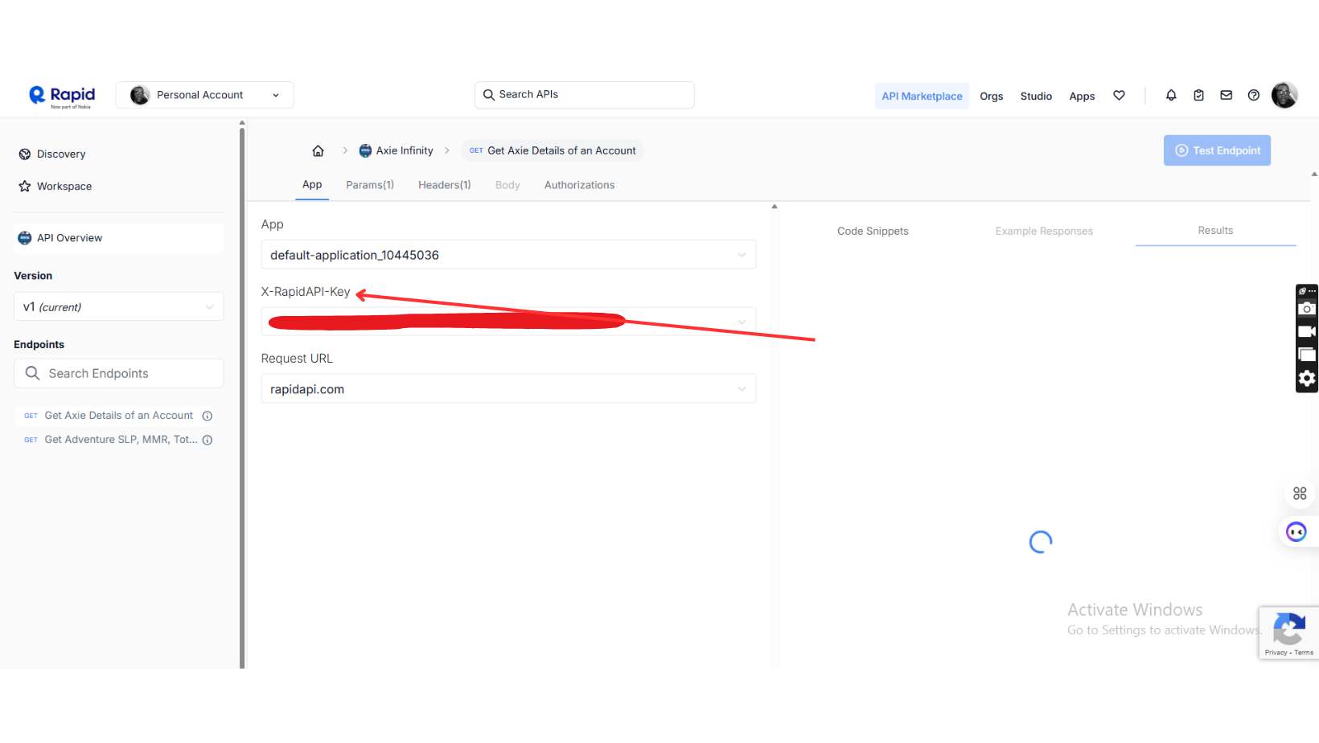1319x743 pixels.
Task: Click the four-circle widget icon
Action: tap(1300, 493)
